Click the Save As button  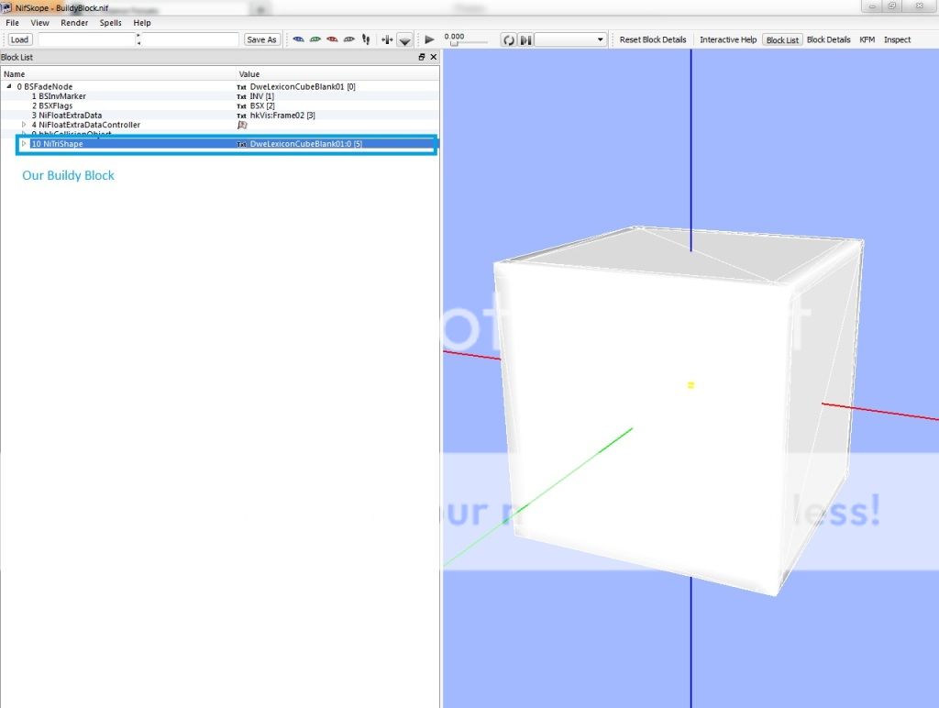tap(261, 39)
